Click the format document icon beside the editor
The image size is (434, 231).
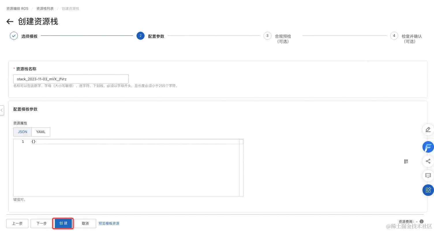pos(406,162)
